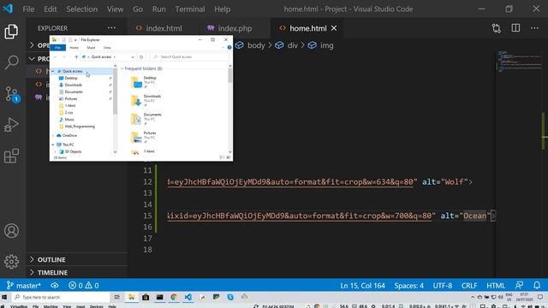Expand OneDrive tree node

point(53,135)
